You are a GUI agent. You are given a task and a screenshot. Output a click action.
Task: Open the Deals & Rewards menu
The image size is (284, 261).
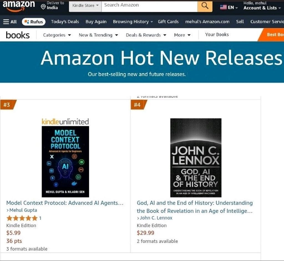[143, 35]
